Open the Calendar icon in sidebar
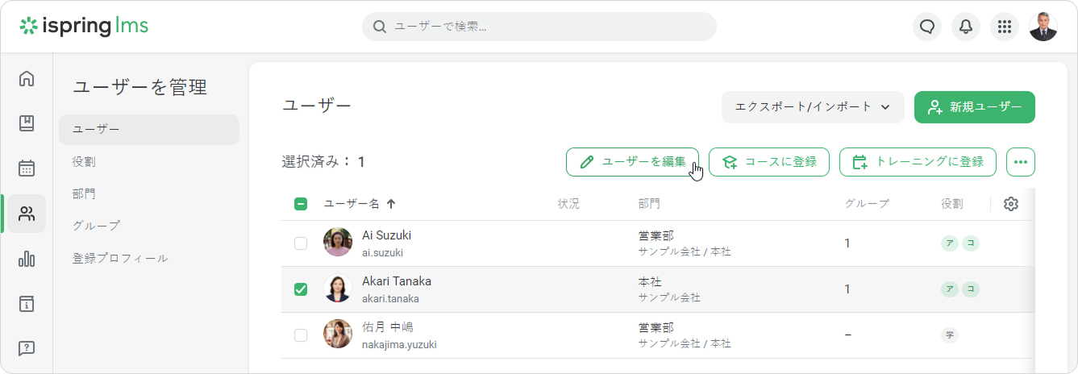Screen dimensions: 1078x374 27,168
